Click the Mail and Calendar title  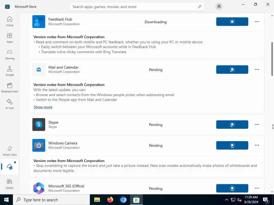(x=63, y=67)
